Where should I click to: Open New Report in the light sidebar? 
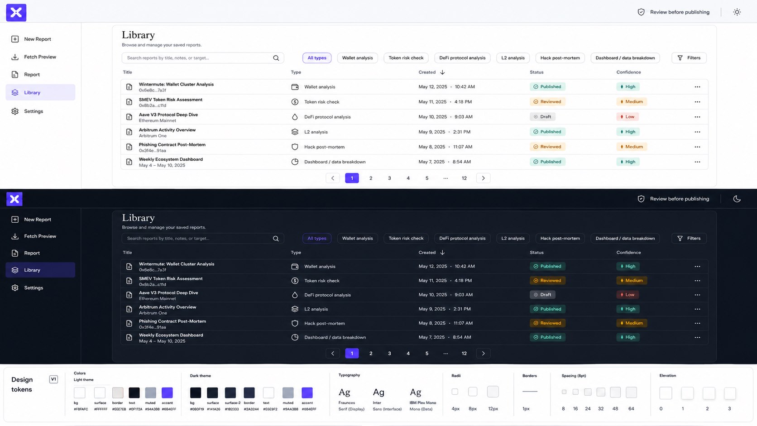(40, 39)
